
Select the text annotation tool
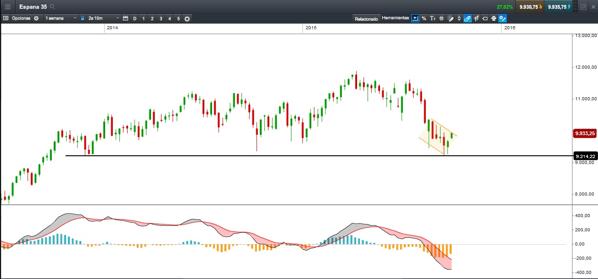point(432,19)
